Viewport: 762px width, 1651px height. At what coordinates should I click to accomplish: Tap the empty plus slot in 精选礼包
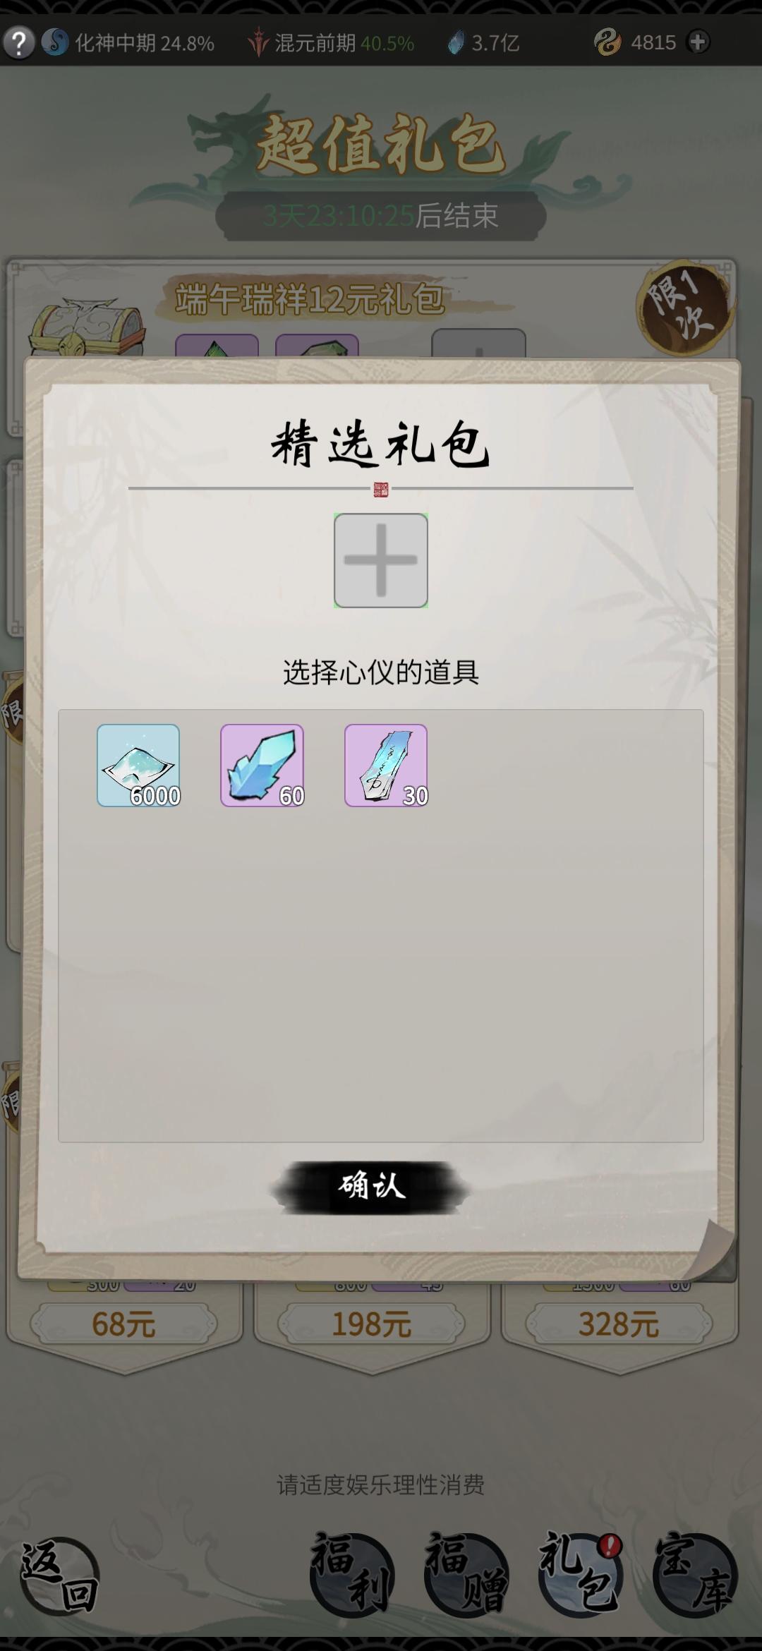click(x=381, y=560)
